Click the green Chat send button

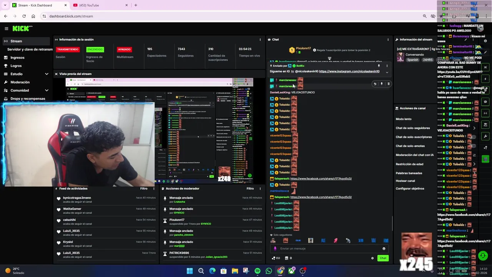click(x=383, y=258)
